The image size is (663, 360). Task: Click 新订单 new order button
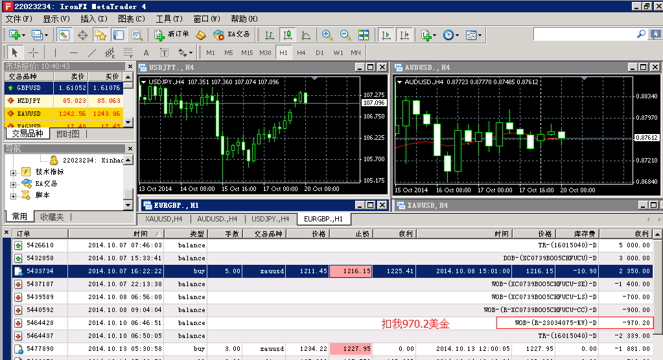172,35
